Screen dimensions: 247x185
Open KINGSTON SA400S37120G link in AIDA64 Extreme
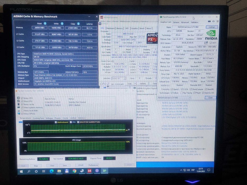pyautogui.click(x=179, y=152)
